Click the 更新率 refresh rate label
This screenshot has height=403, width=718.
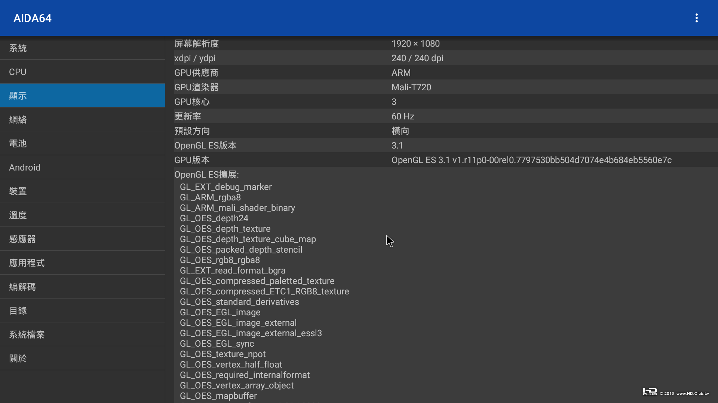188,116
